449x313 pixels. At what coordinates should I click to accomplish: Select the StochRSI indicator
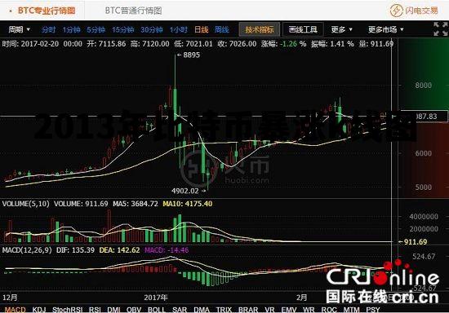click(67, 310)
